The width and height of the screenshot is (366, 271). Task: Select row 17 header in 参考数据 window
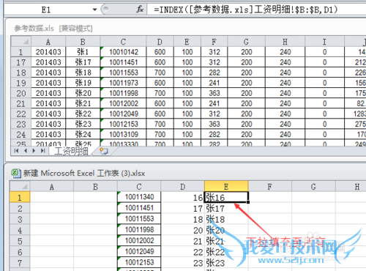pos(21,62)
